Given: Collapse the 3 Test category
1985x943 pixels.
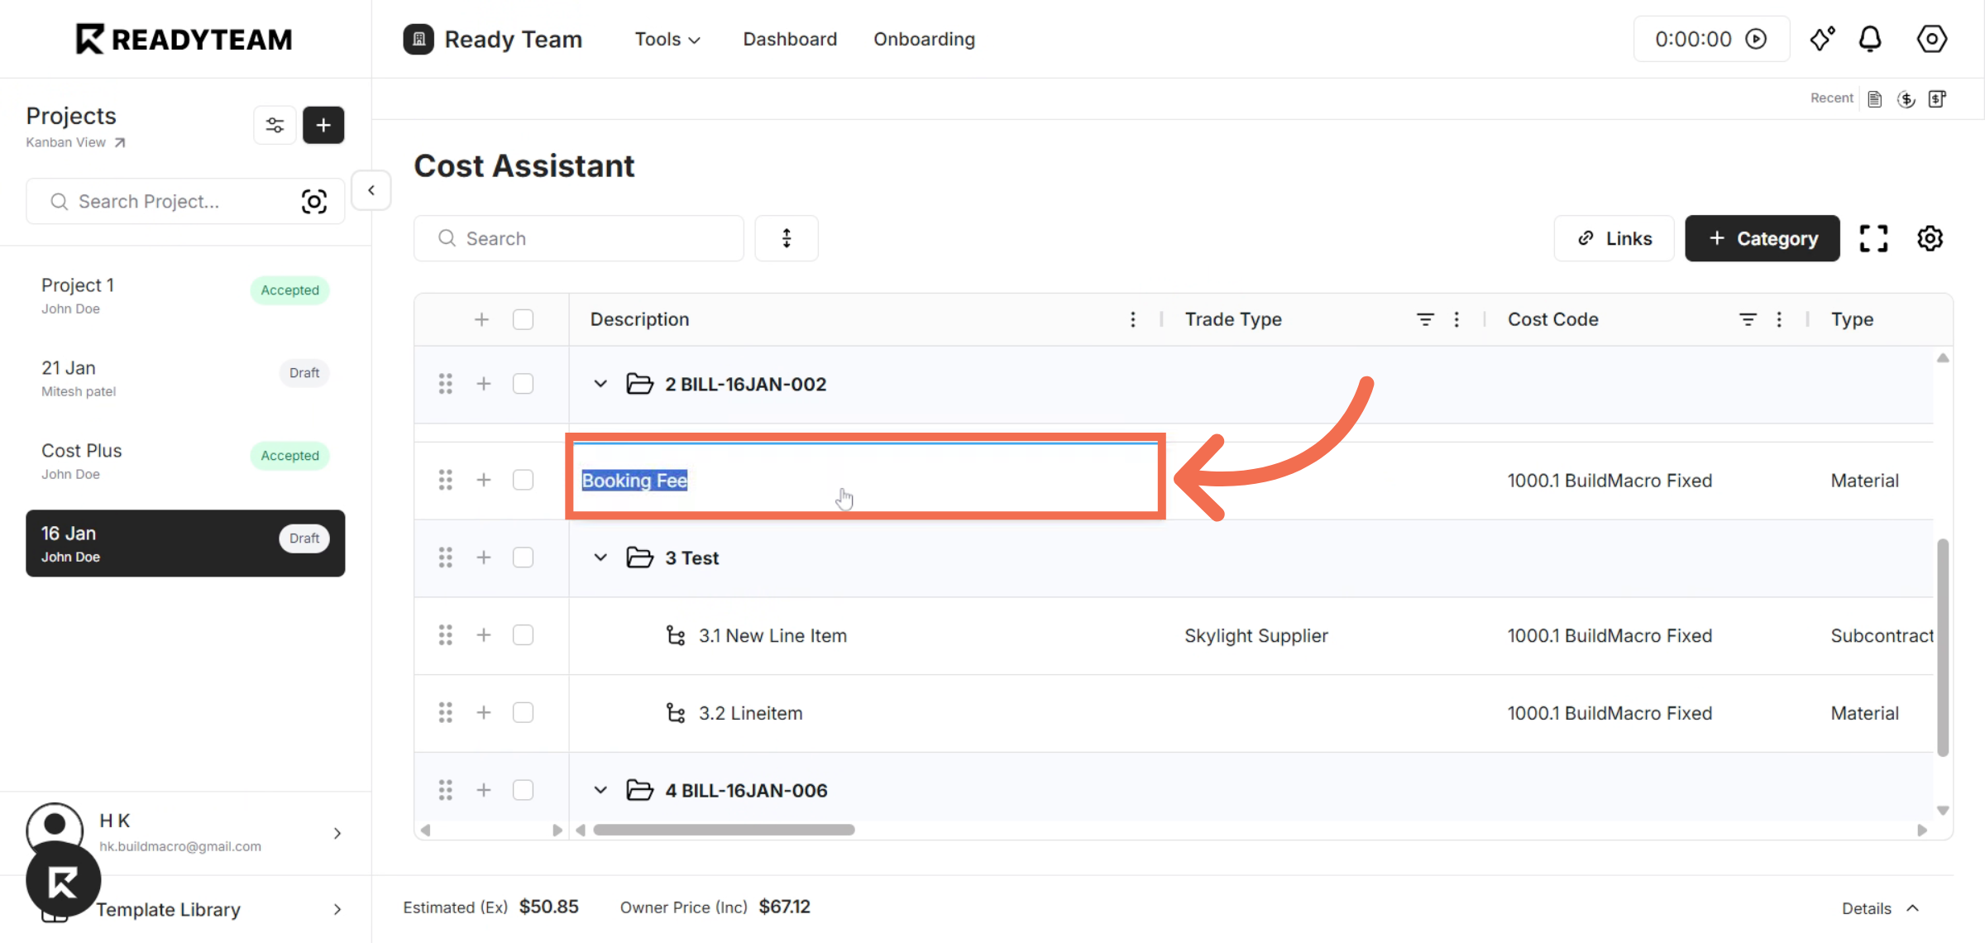Looking at the screenshot, I should click(x=601, y=558).
